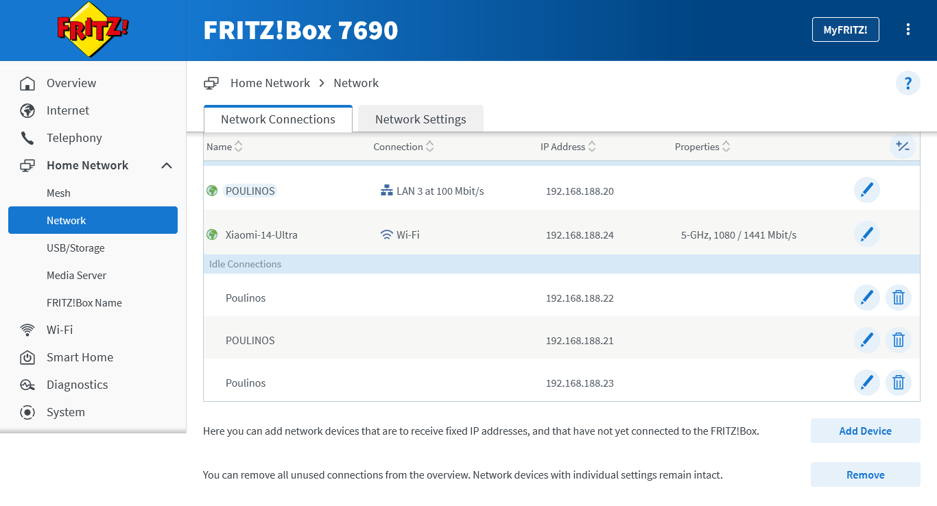Screen dimensions: 937x506
Task: Delete the idle device at 192.168.188.22
Action: pos(899,298)
